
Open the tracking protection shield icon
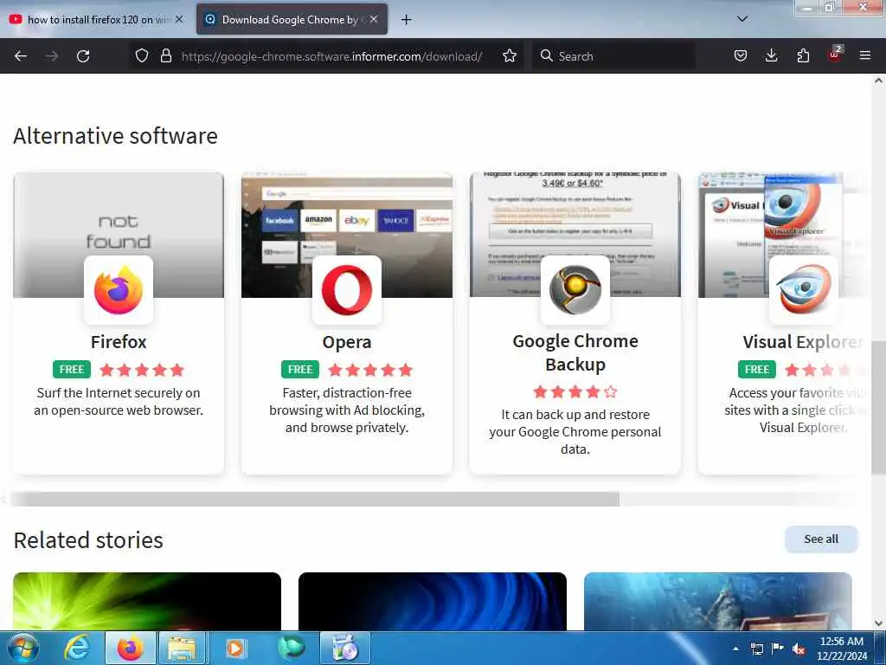pyautogui.click(x=142, y=55)
